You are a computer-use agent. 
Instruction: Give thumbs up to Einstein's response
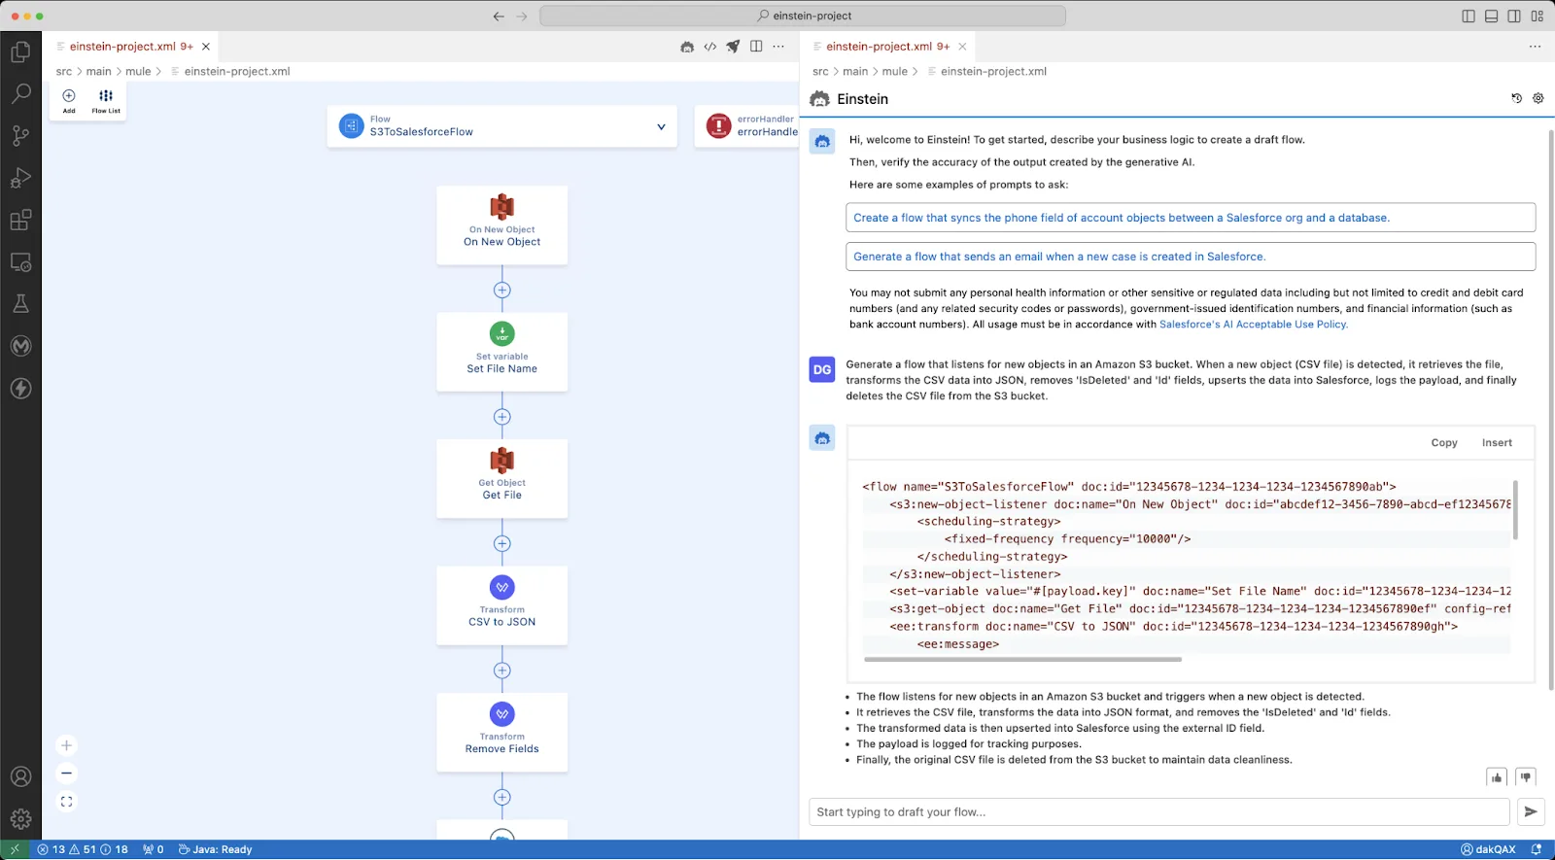coord(1497,777)
